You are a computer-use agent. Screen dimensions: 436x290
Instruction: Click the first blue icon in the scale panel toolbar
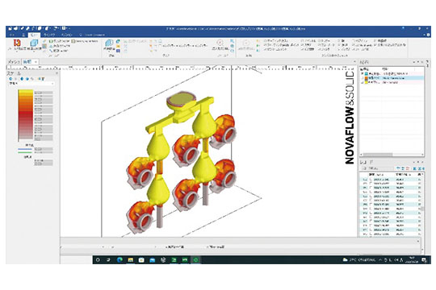point(10,79)
